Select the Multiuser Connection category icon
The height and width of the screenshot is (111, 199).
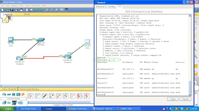click(21, 103)
